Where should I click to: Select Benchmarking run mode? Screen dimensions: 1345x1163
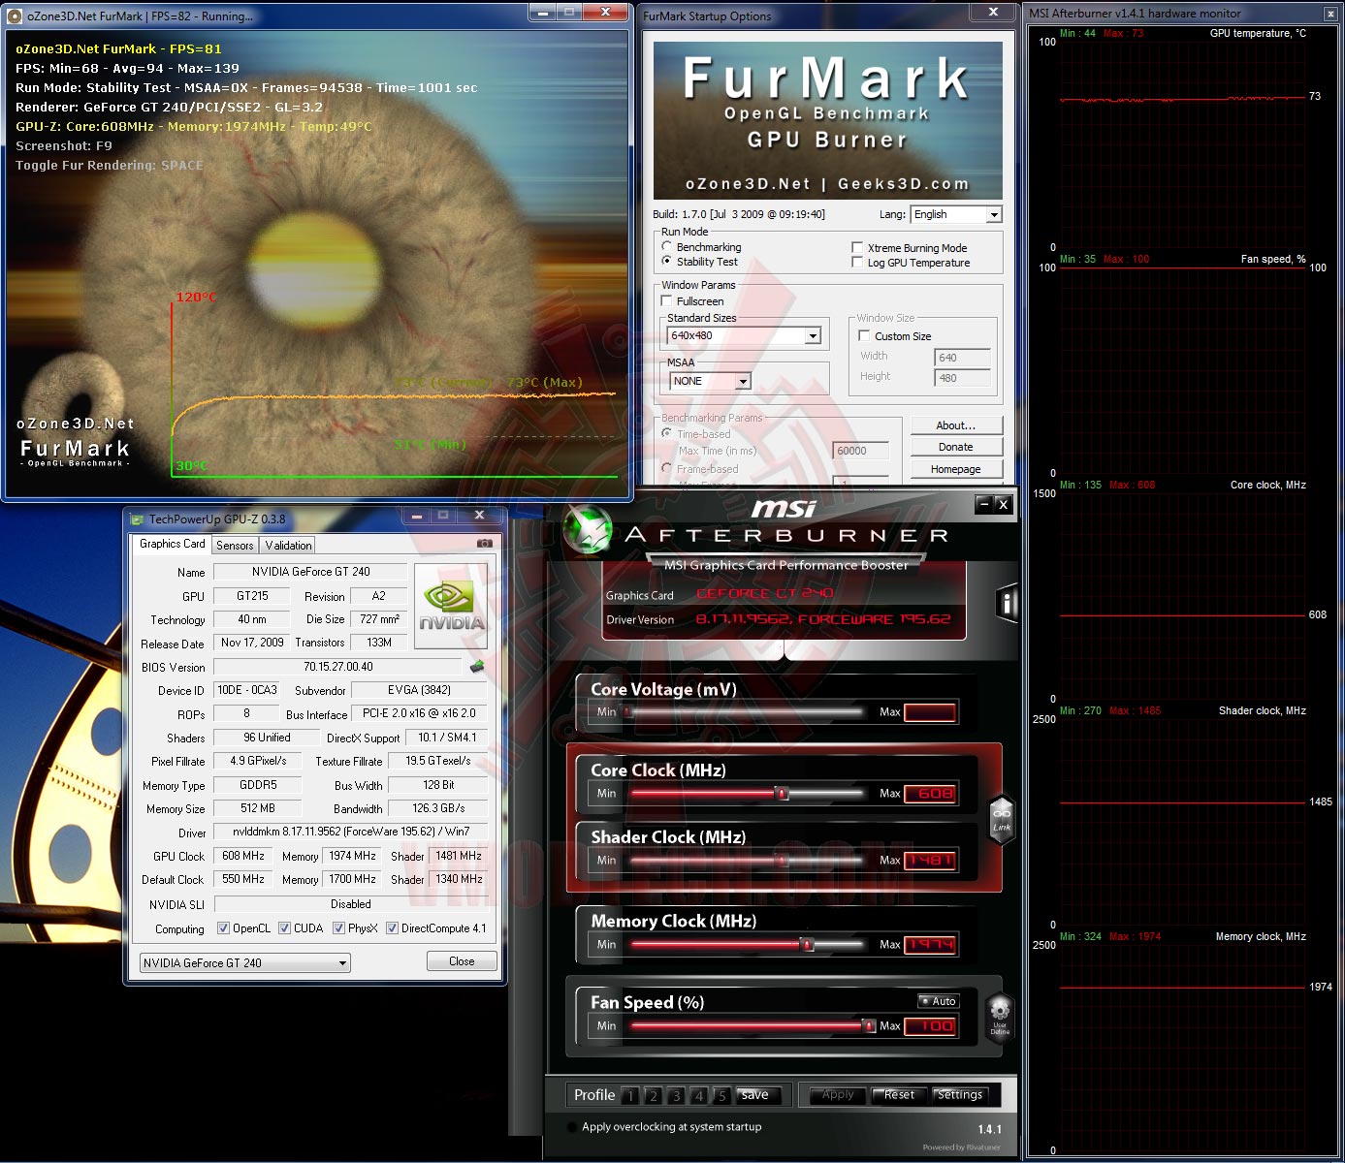click(x=667, y=247)
